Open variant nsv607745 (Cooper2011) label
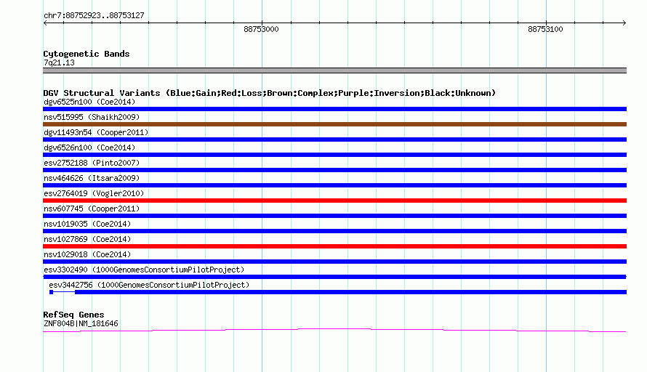The width and height of the screenshot is (647, 372). [92, 209]
